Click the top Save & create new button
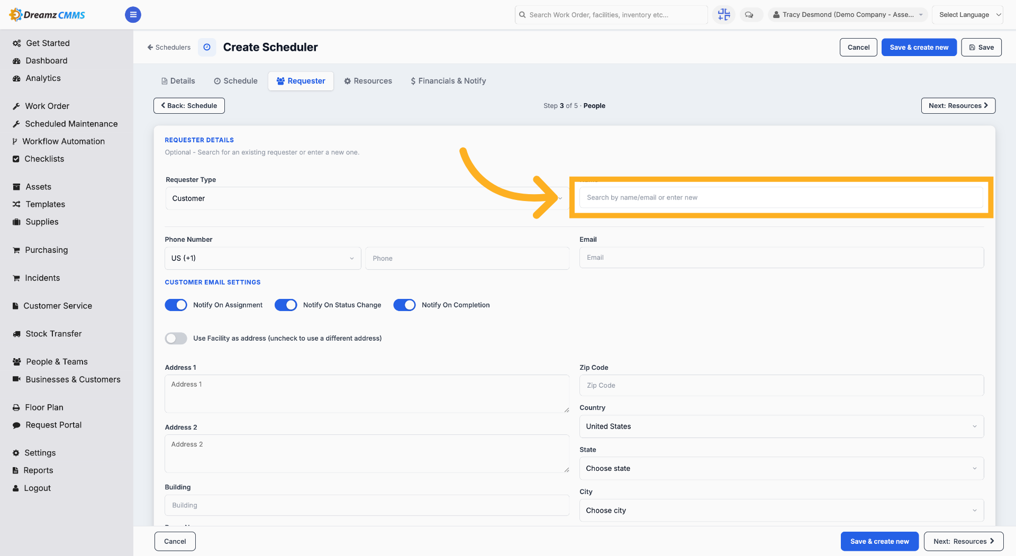Screen dimensions: 1016x556 (x=919, y=47)
